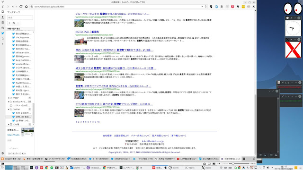Viewport: 303px width, 170px height.
Task: Open the History panel clock icon
Action: [3, 28]
